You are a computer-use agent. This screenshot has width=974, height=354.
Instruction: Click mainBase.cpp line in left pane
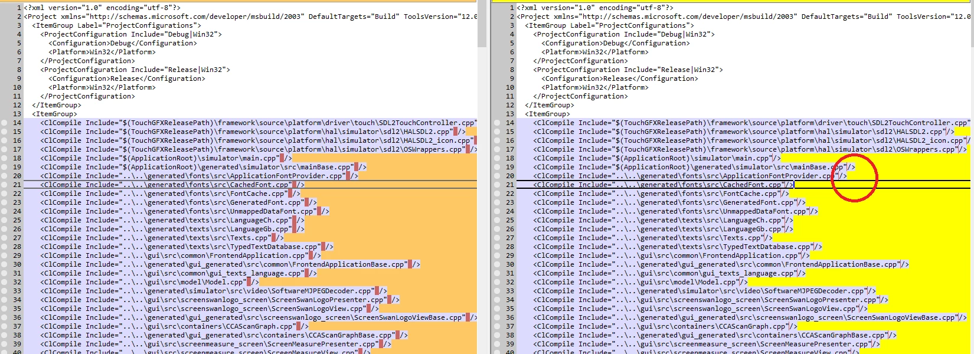click(x=203, y=167)
